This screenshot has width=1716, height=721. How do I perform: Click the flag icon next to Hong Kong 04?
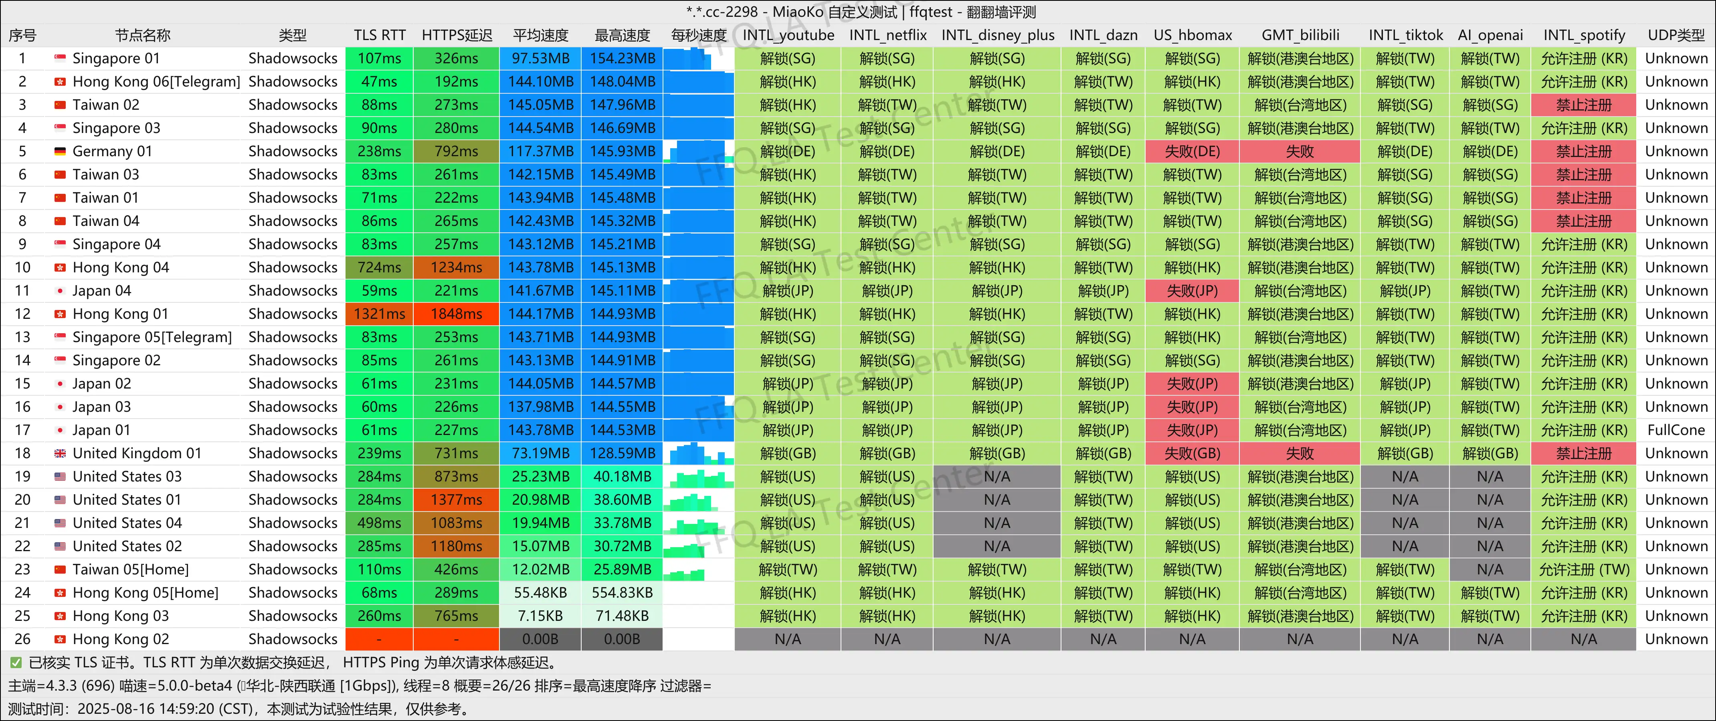(x=60, y=268)
